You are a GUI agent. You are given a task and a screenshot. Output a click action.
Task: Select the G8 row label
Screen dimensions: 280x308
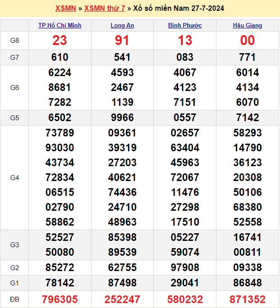click(14, 41)
